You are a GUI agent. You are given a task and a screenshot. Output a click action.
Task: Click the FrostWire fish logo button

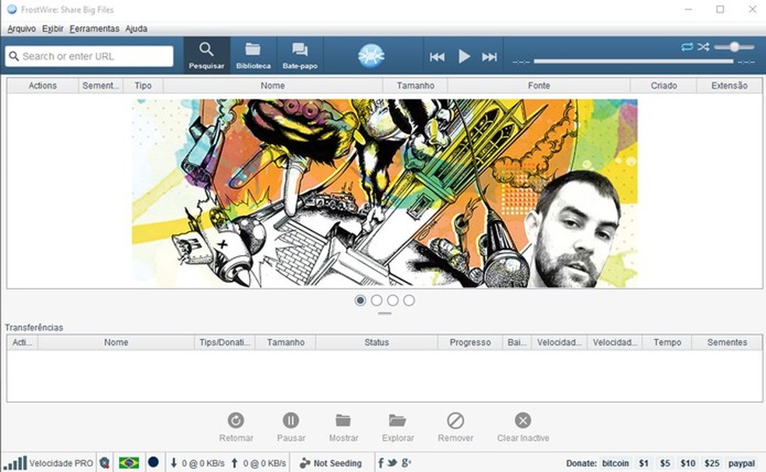click(371, 56)
